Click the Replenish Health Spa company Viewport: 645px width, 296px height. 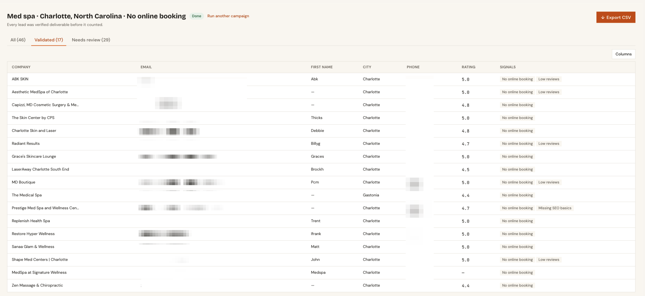click(x=31, y=221)
